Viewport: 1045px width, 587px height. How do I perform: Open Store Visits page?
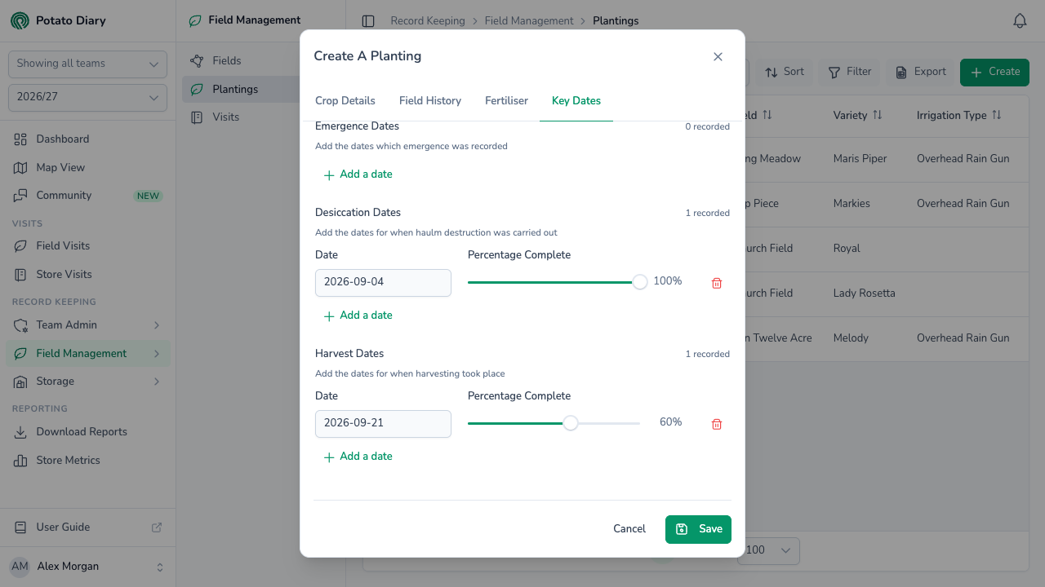point(88,275)
